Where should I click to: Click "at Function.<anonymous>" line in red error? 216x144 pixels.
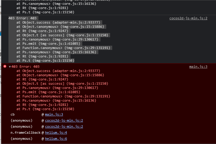click(x=63, y=96)
